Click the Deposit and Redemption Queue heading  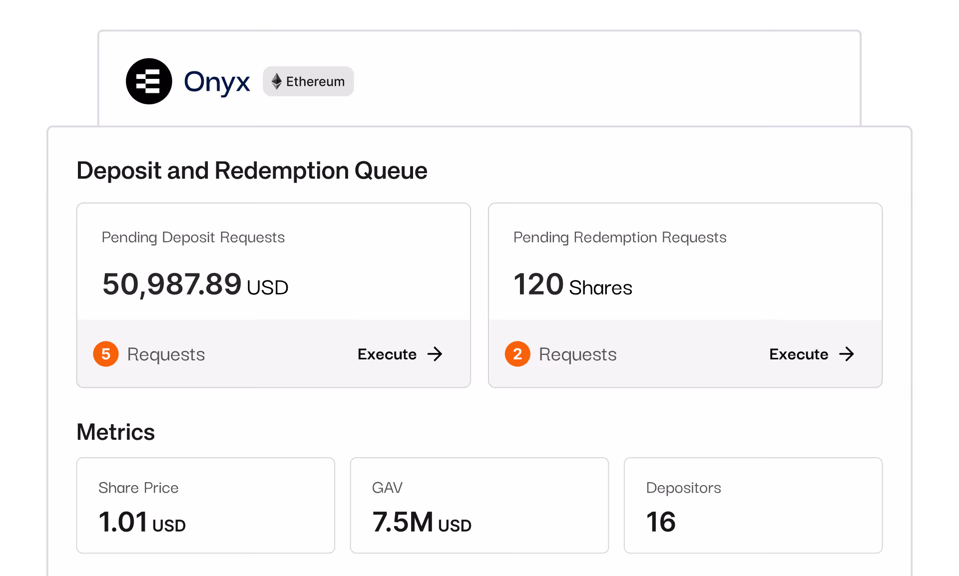tap(252, 171)
